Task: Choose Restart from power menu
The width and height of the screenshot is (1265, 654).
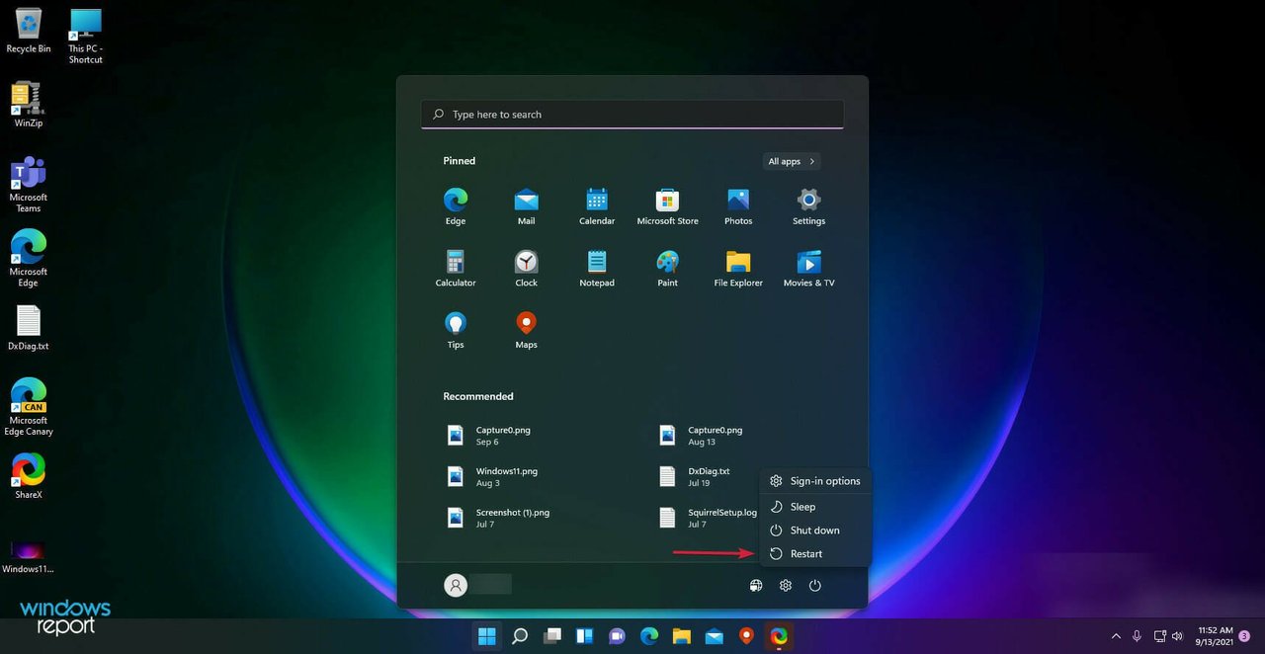Action: 815,554
